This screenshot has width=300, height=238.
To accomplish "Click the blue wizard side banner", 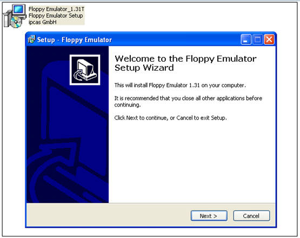I will tap(68, 124).
